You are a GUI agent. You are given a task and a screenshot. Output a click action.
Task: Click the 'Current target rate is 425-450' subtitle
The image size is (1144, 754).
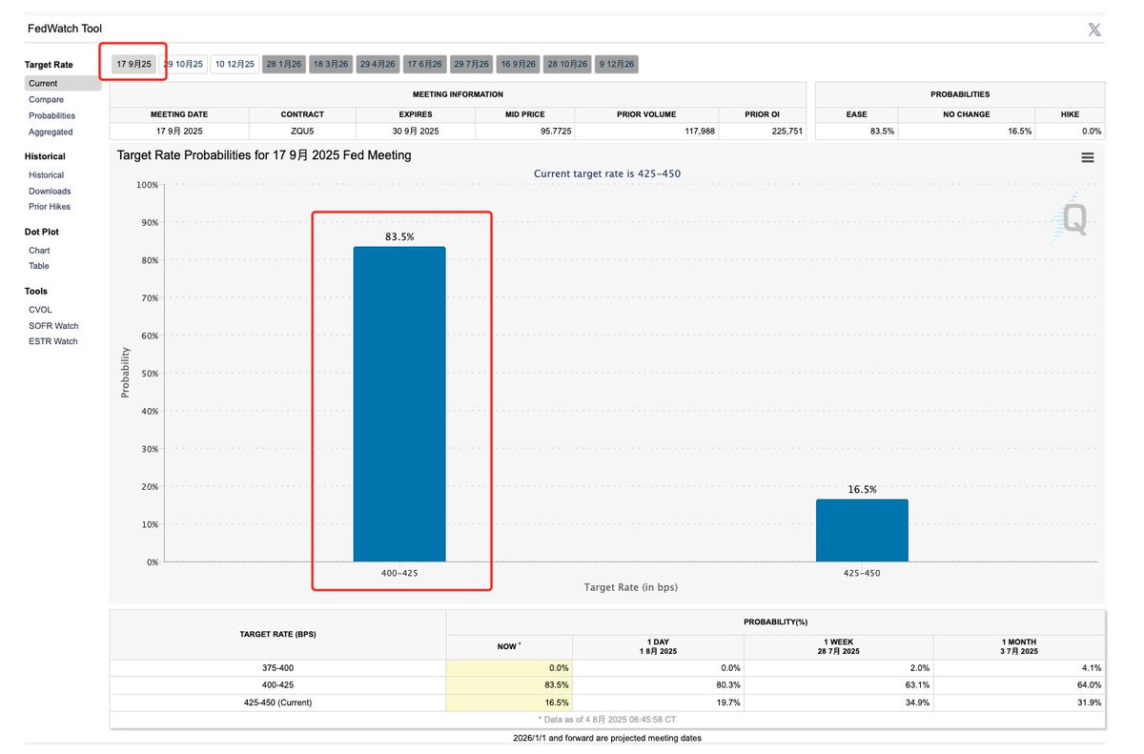click(607, 173)
